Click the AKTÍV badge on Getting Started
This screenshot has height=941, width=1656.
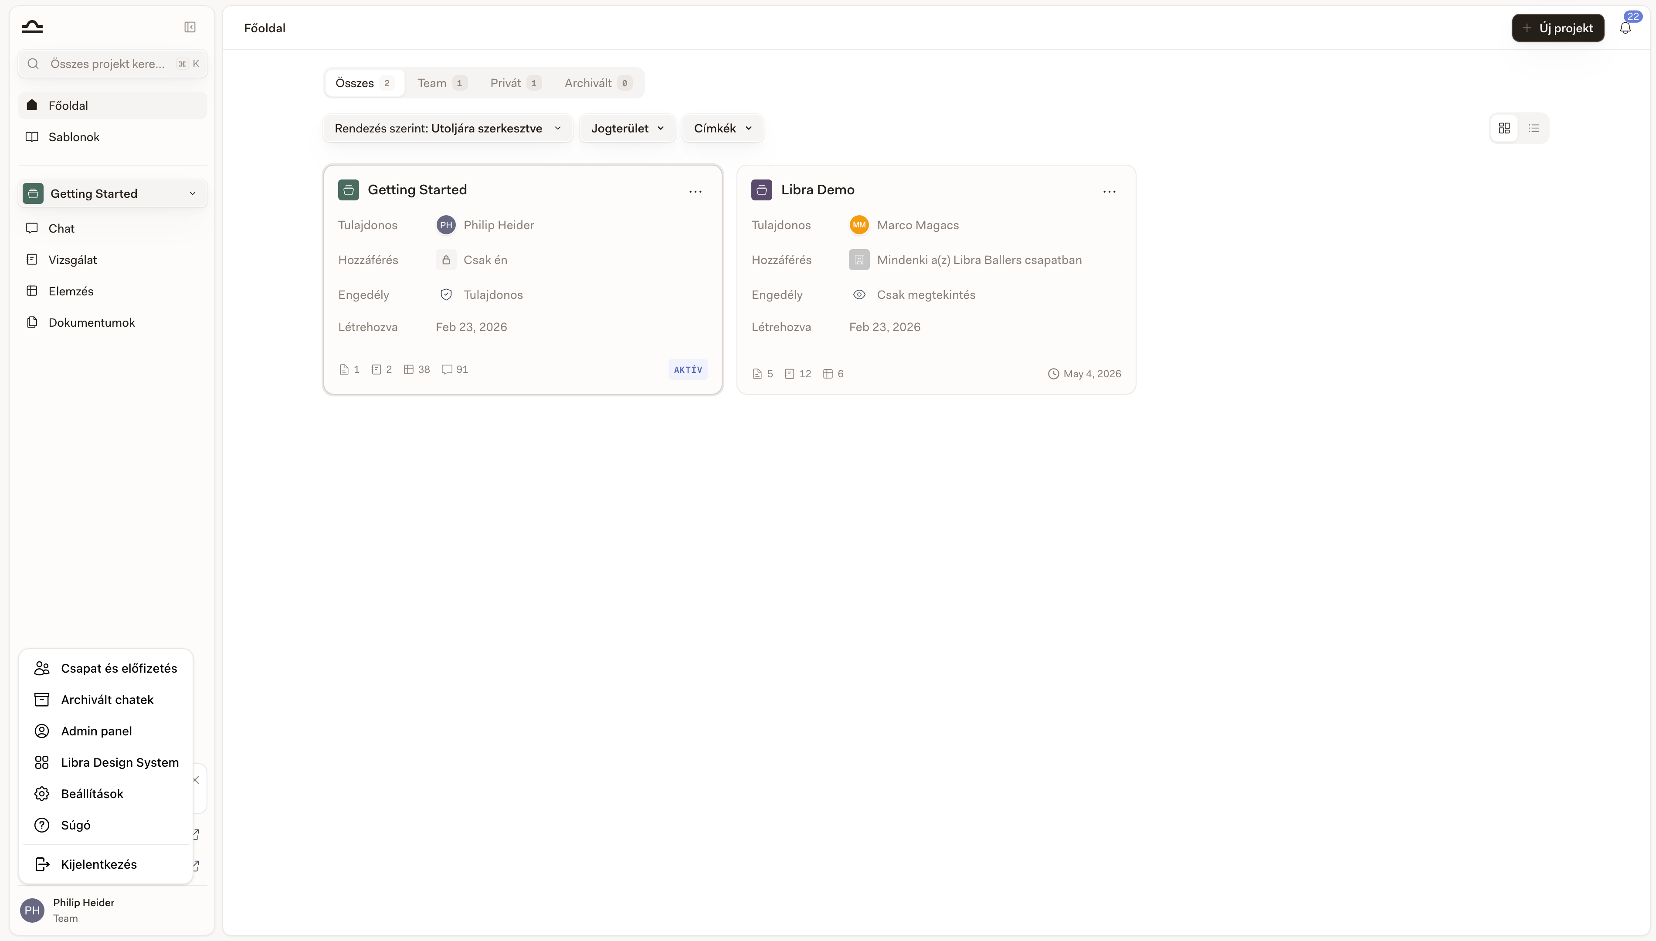[x=688, y=370]
